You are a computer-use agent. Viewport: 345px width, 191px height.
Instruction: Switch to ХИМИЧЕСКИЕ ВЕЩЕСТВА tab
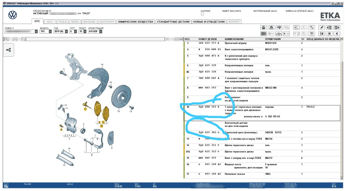(x=135, y=22)
